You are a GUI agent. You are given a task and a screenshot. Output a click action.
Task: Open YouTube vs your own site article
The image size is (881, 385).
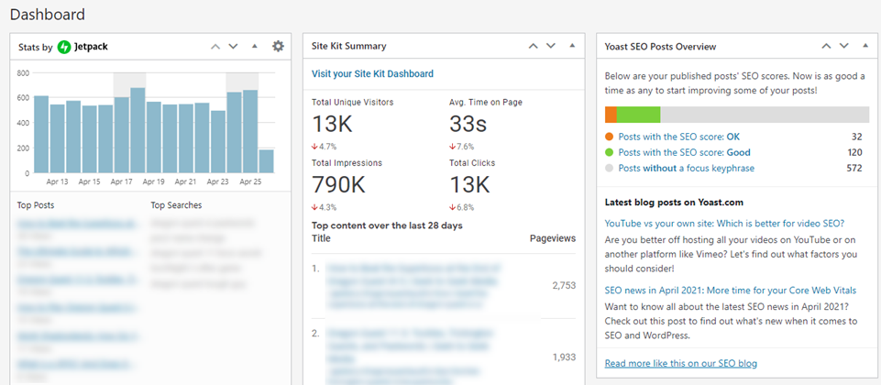tap(725, 223)
